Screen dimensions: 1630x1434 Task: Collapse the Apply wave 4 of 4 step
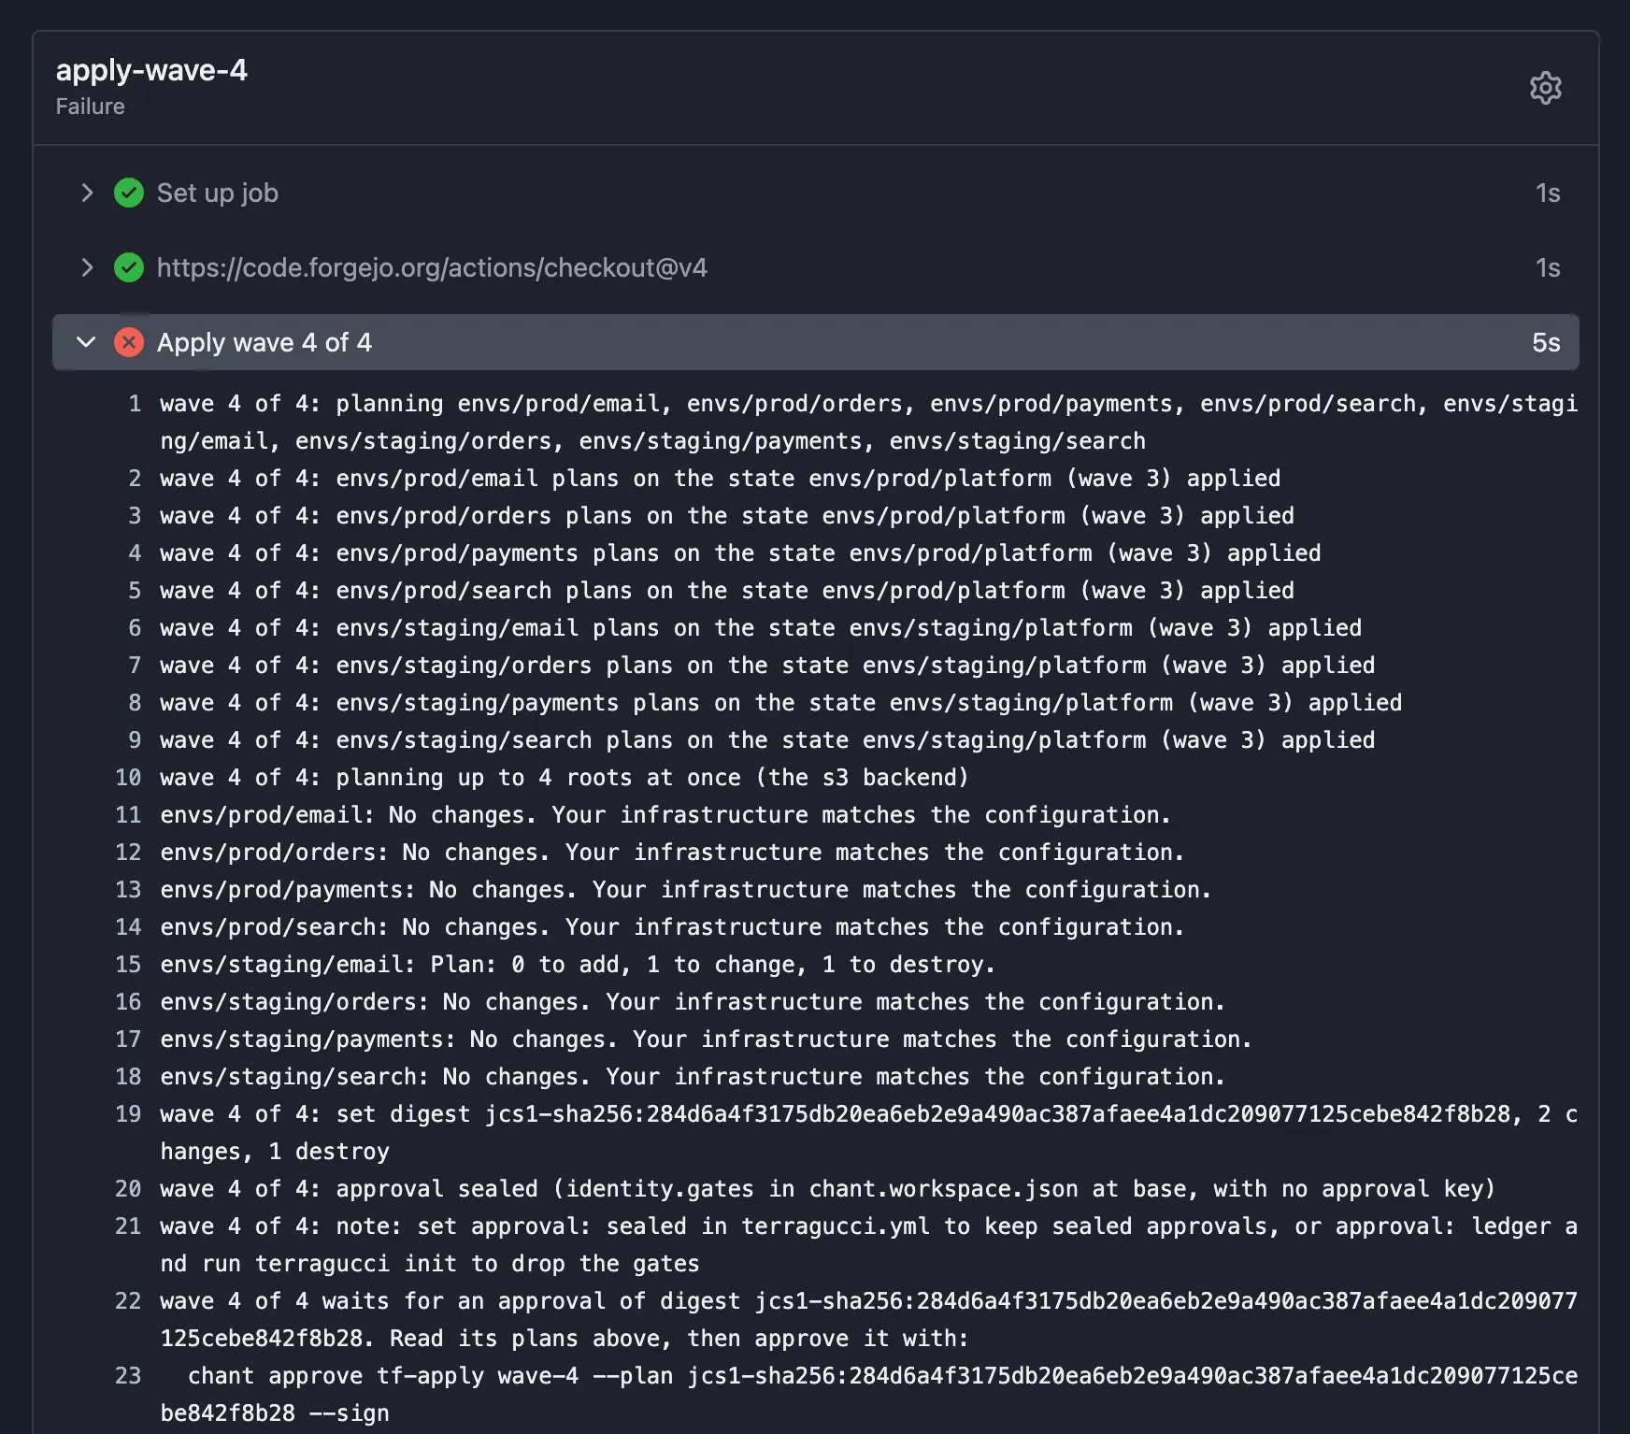[x=86, y=342]
